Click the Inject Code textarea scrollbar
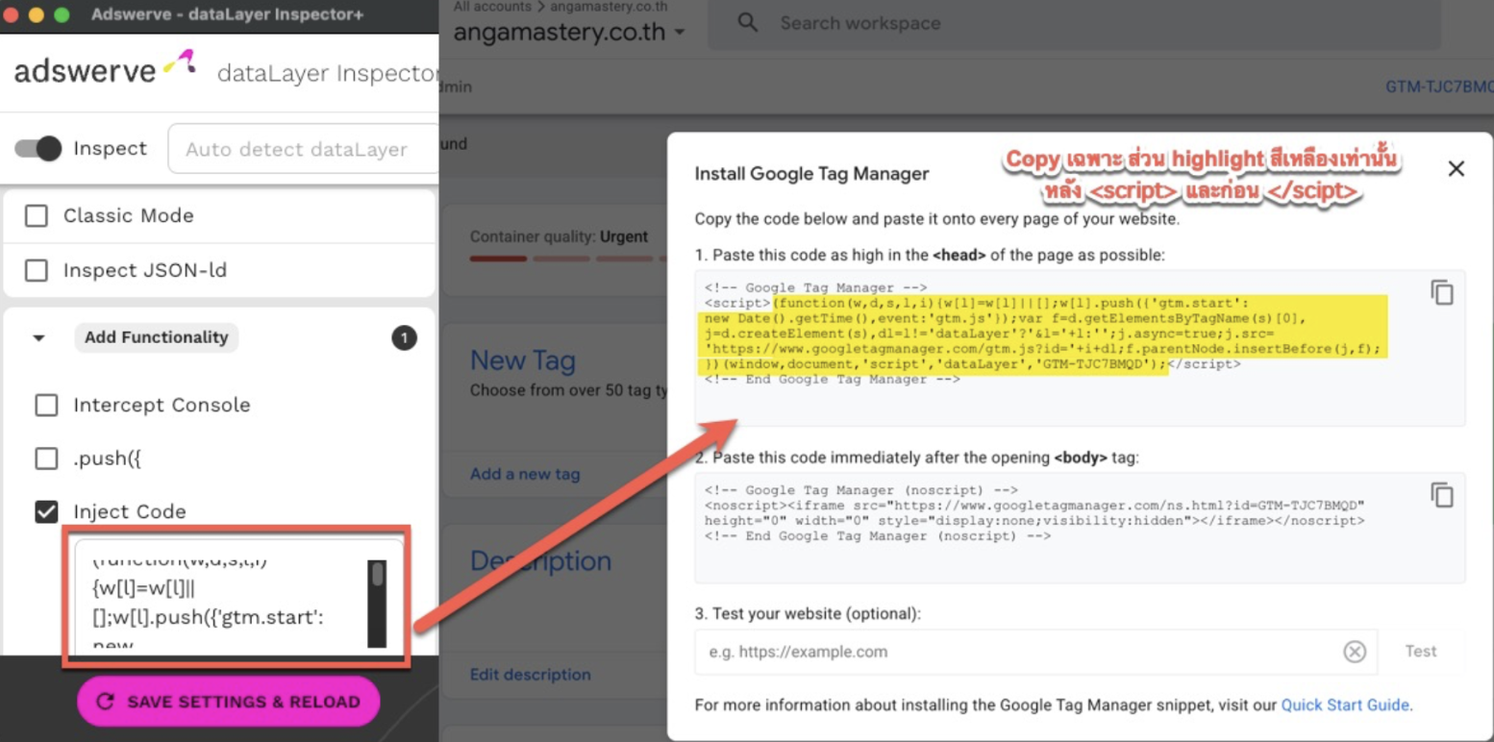This screenshot has width=1494, height=742. (x=377, y=604)
